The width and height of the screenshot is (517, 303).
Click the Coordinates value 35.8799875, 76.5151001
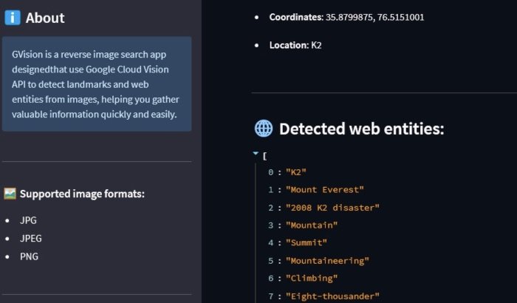375,17
